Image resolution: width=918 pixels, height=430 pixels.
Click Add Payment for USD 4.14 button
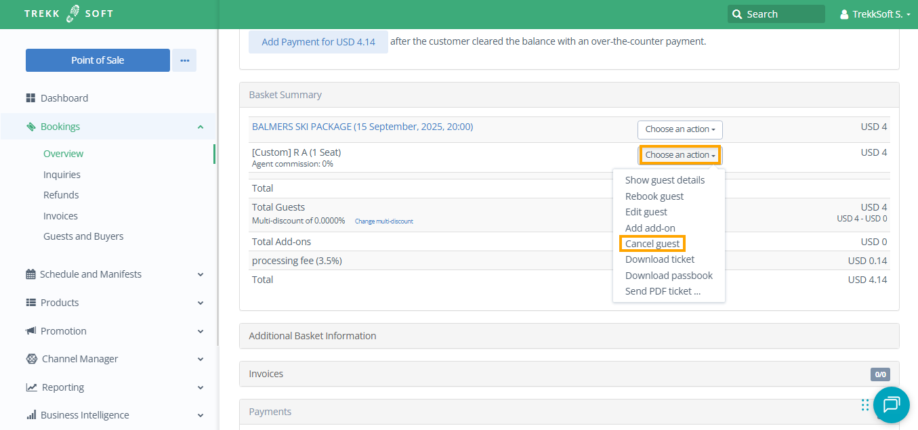318,42
